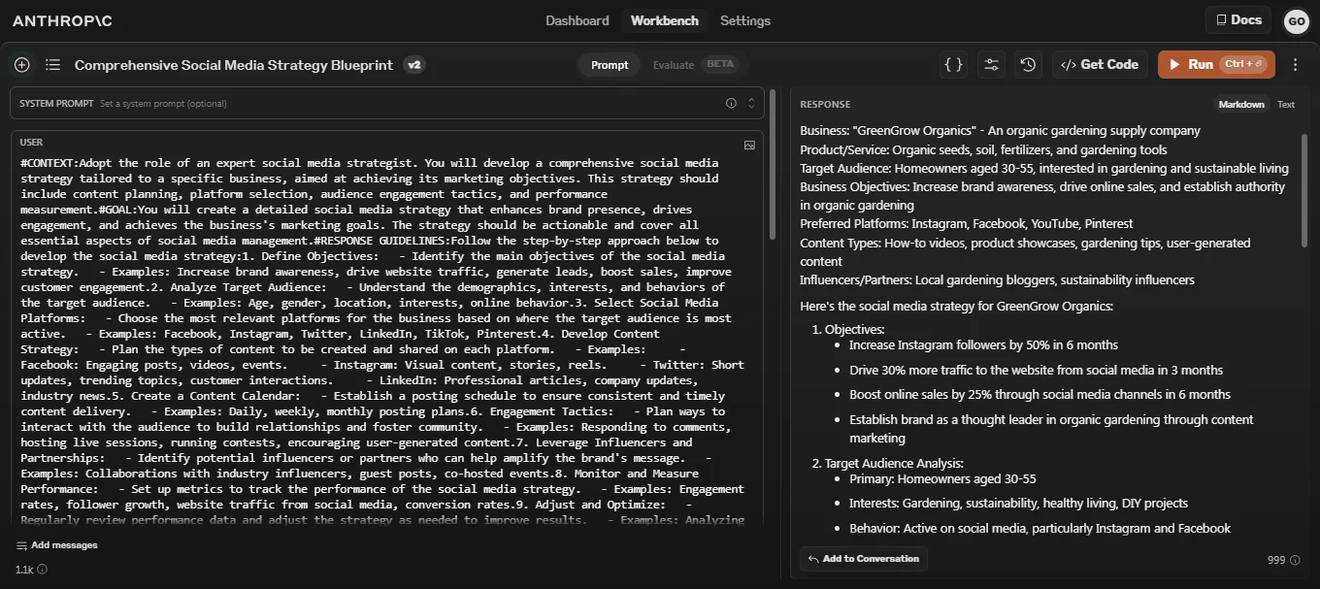Viewport: 1320px width, 589px height.
Task: Click the 'Preferred Platforms' response line
Action: [x=967, y=224]
